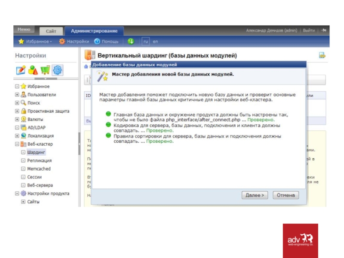Select the ru language button
The height and width of the screenshot is (258, 344).
point(146,41)
